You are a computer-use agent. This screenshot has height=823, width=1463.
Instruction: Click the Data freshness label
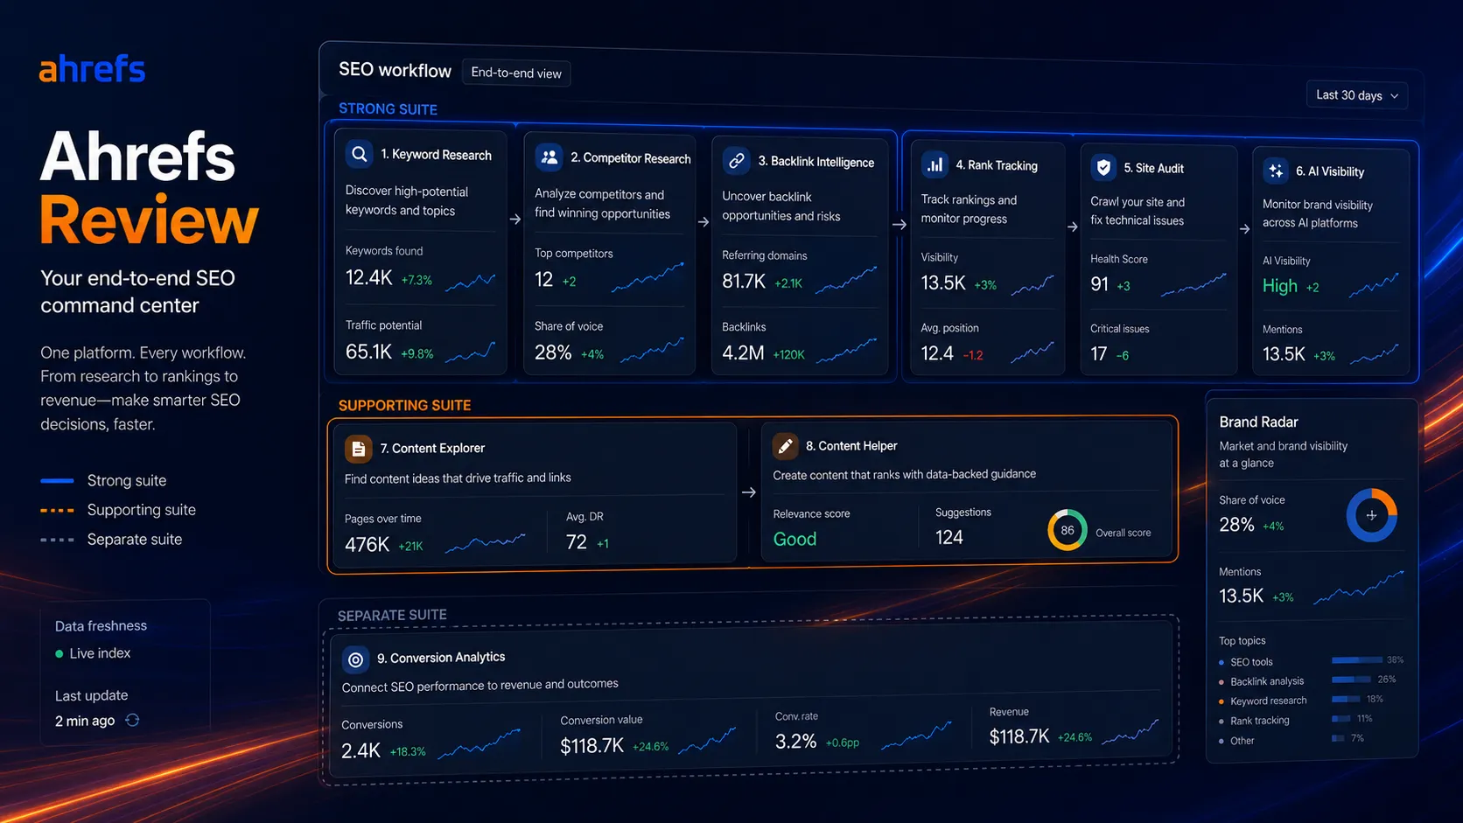[x=101, y=626]
